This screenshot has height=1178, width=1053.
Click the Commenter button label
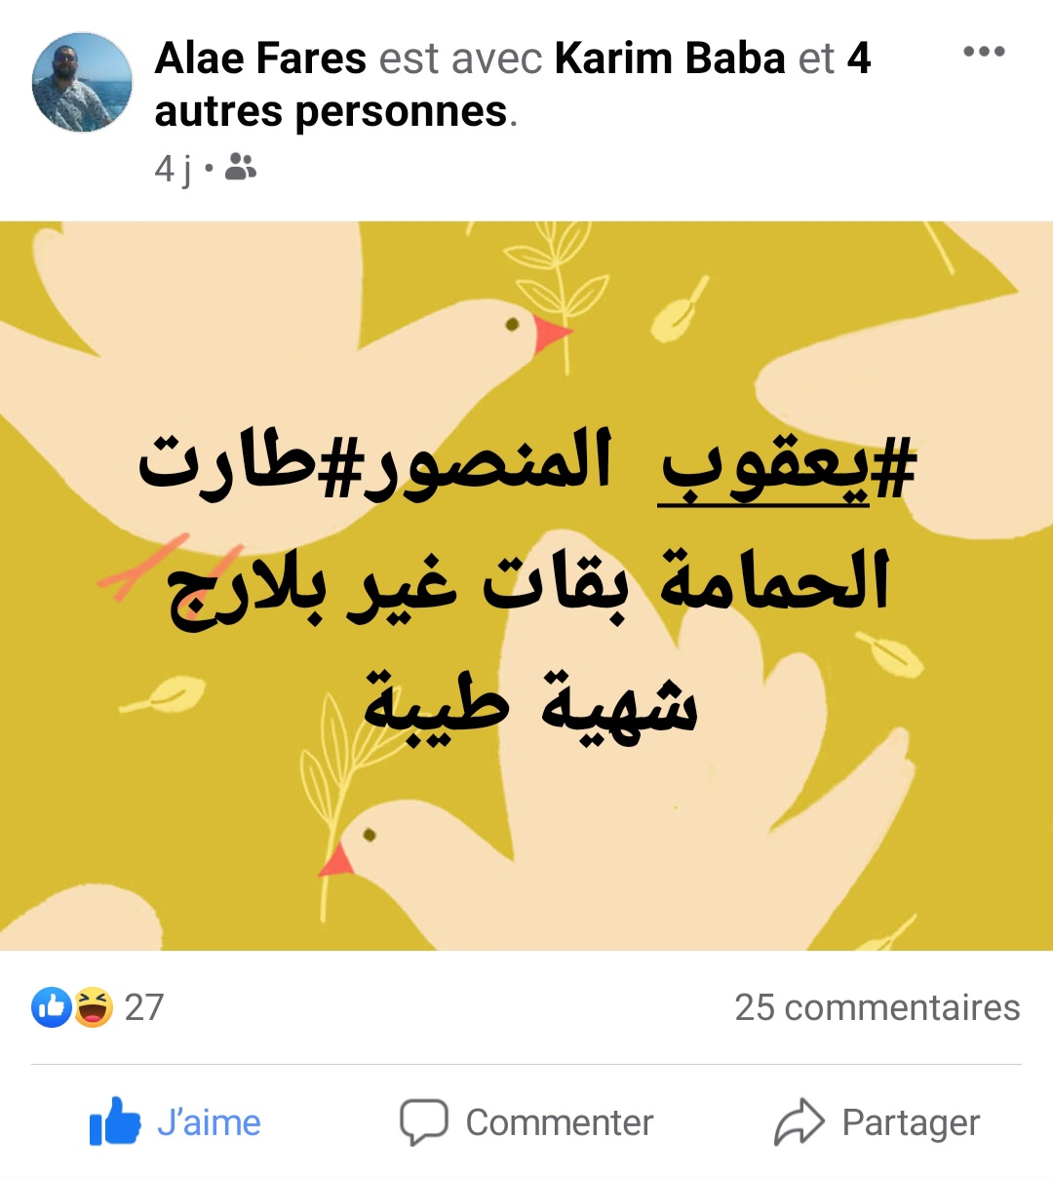click(x=559, y=1122)
